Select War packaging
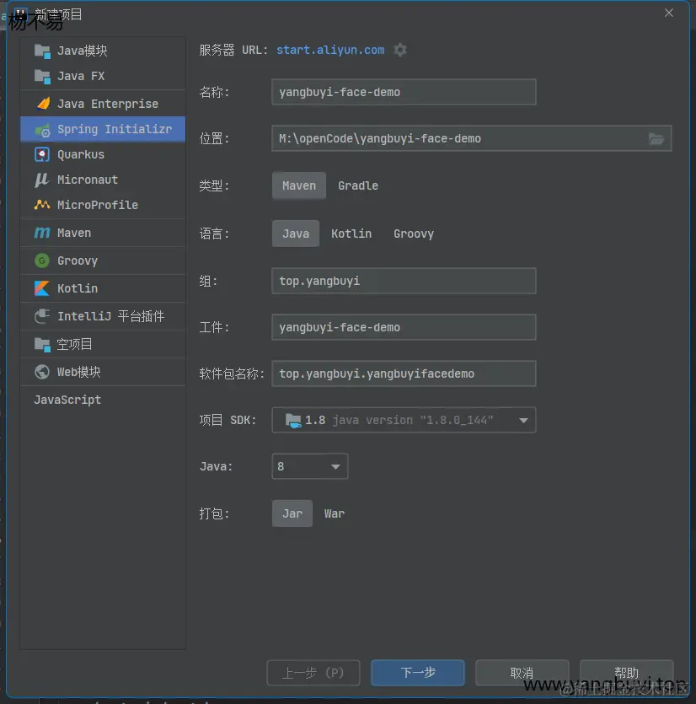696x704 pixels. pyautogui.click(x=335, y=513)
